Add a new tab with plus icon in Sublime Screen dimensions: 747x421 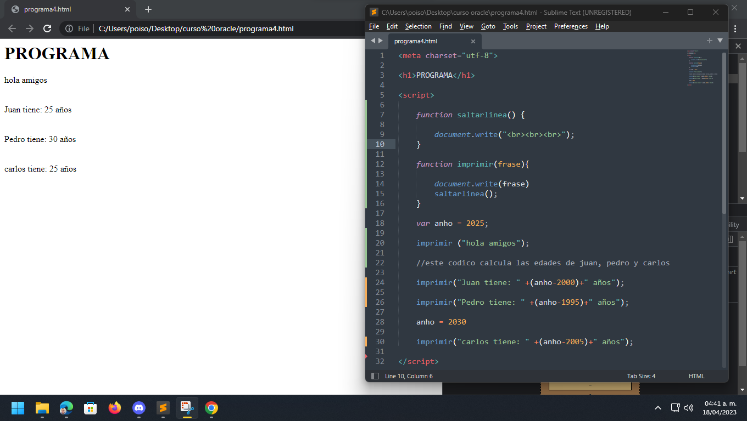tap(709, 41)
